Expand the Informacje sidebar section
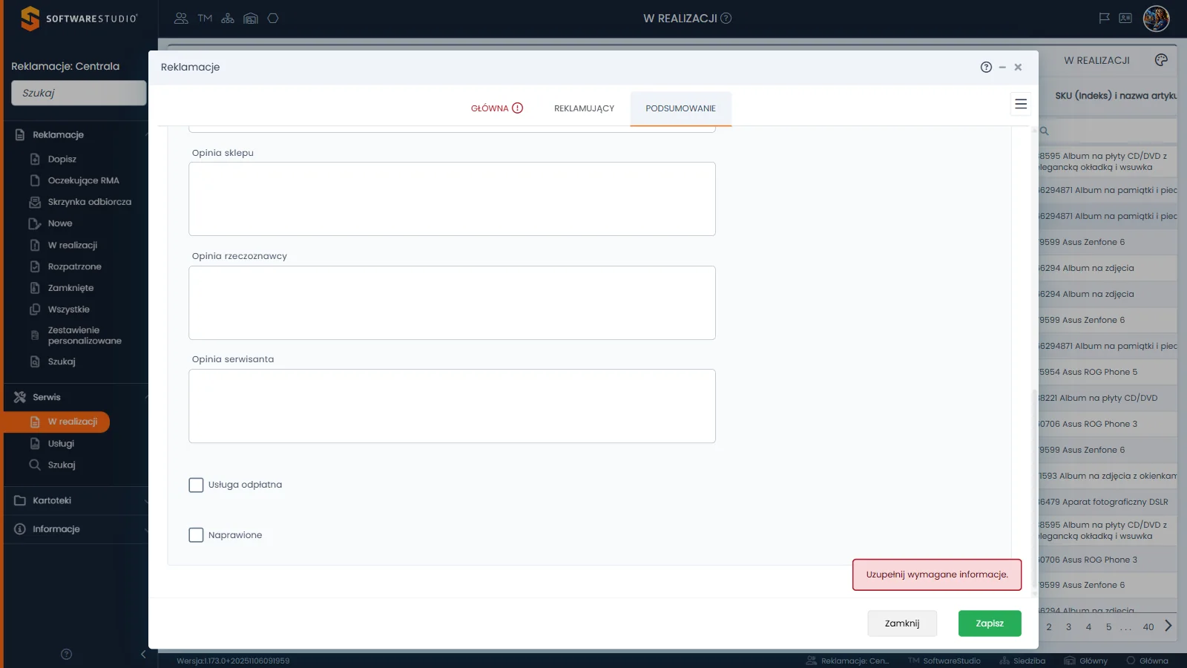Viewport: 1187px width, 668px height. [146, 529]
